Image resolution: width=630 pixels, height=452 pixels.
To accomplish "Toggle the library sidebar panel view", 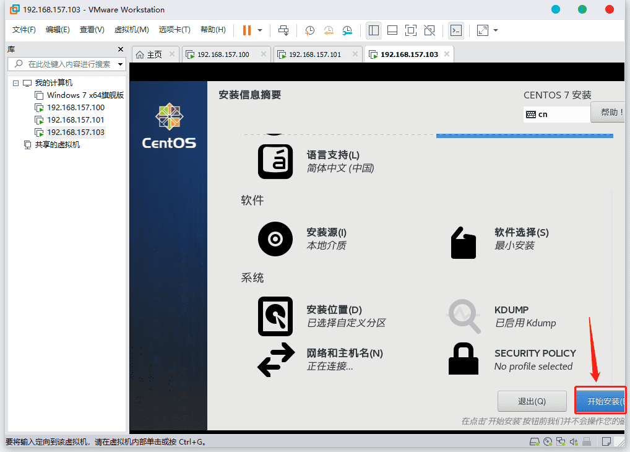I will click(x=374, y=30).
